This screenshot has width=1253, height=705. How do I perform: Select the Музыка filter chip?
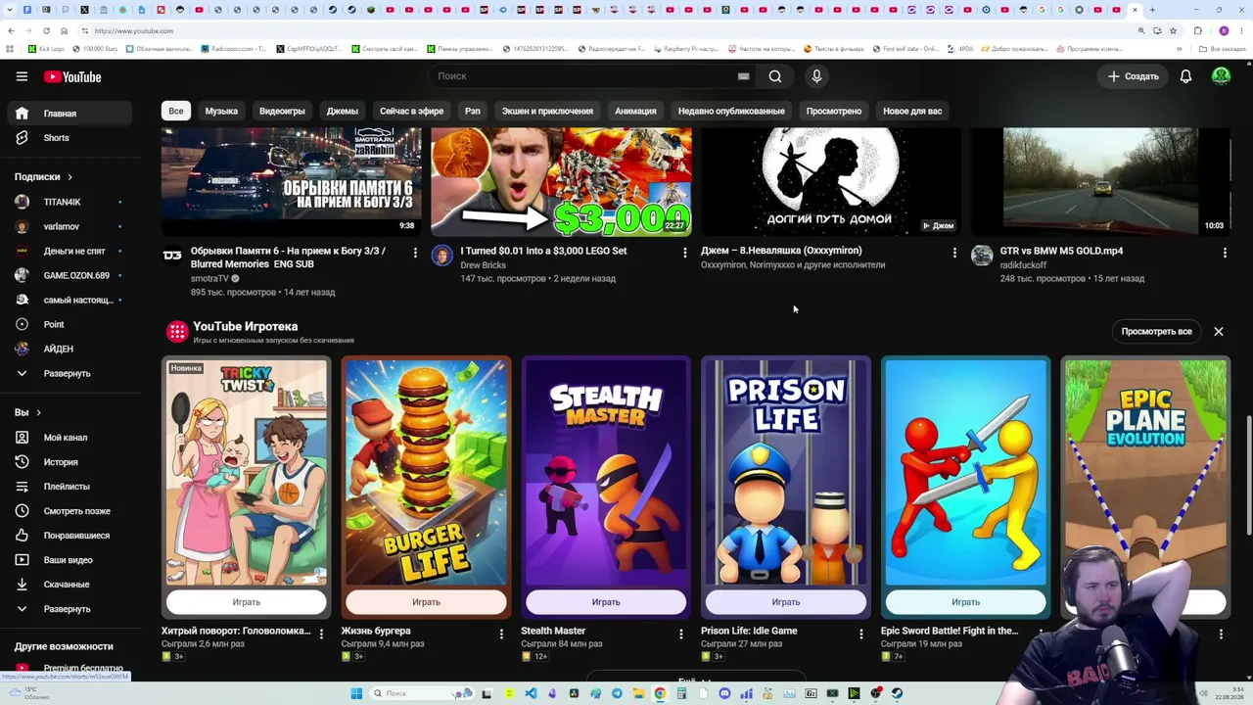[x=221, y=111]
